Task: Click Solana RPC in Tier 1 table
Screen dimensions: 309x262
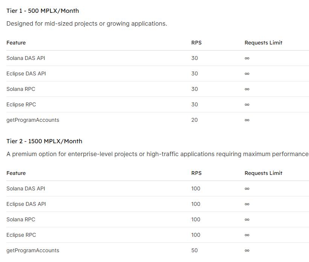Action: pos(21,89)
